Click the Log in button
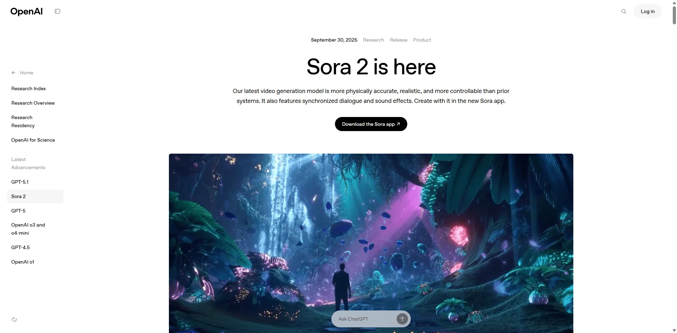 coord(647,11)
